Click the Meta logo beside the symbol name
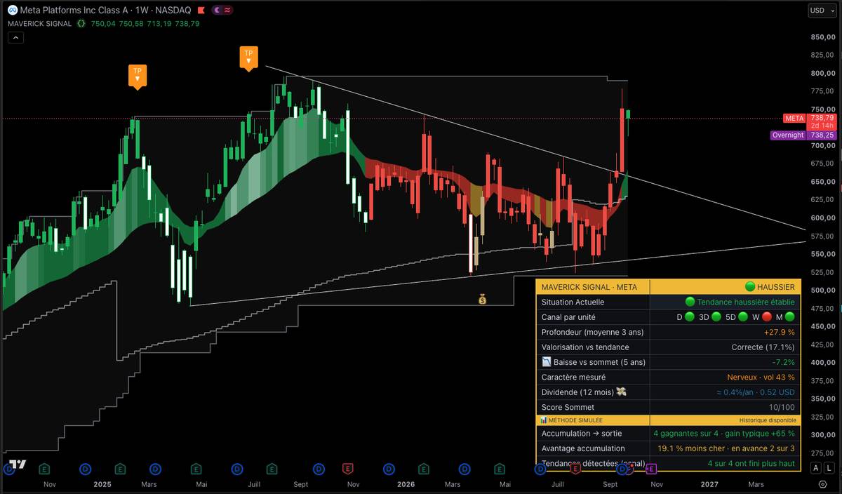Image resolution: width=842 pixels, height=494 pixels. (12, 10)
